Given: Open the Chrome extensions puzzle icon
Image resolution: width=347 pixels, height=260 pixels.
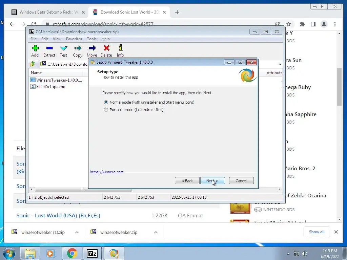Looking at the screenshot, I should (302, 24).
